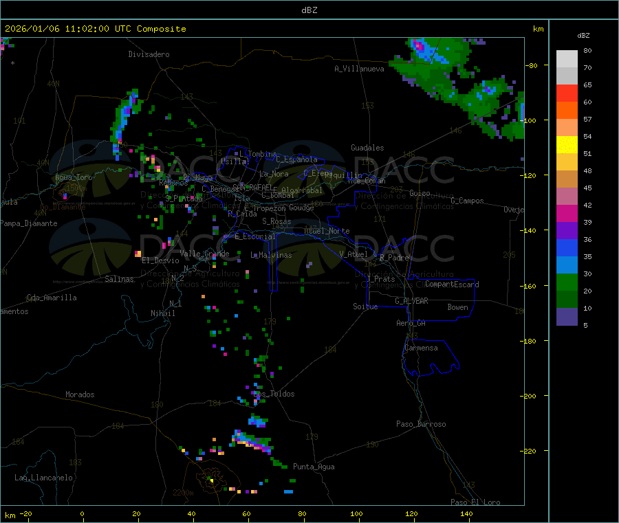Select the green 20 dBZ legend swatch
The width and height of the screenshot is (619, 523).
click(567, 282)
